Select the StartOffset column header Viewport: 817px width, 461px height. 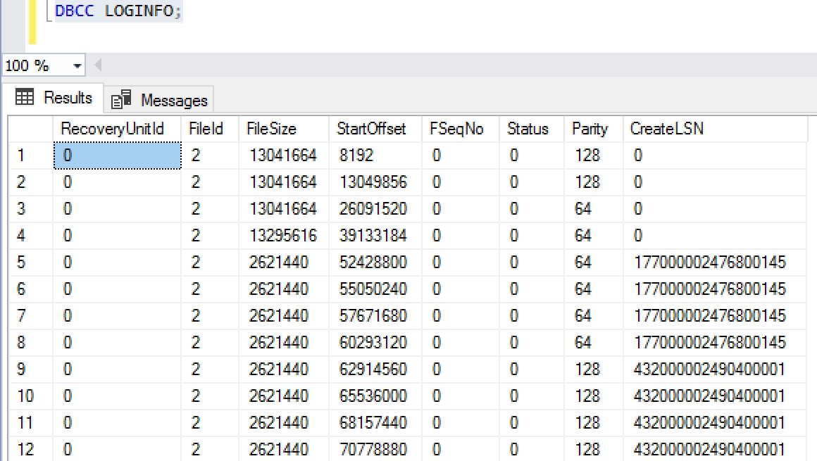point(371,129)
